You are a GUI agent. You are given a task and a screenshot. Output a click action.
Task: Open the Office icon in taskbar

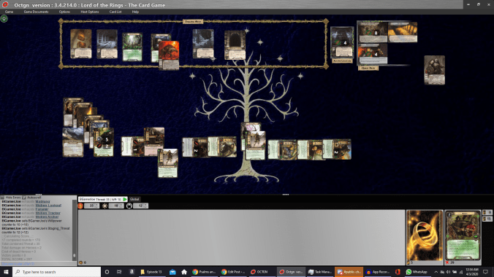398,272
